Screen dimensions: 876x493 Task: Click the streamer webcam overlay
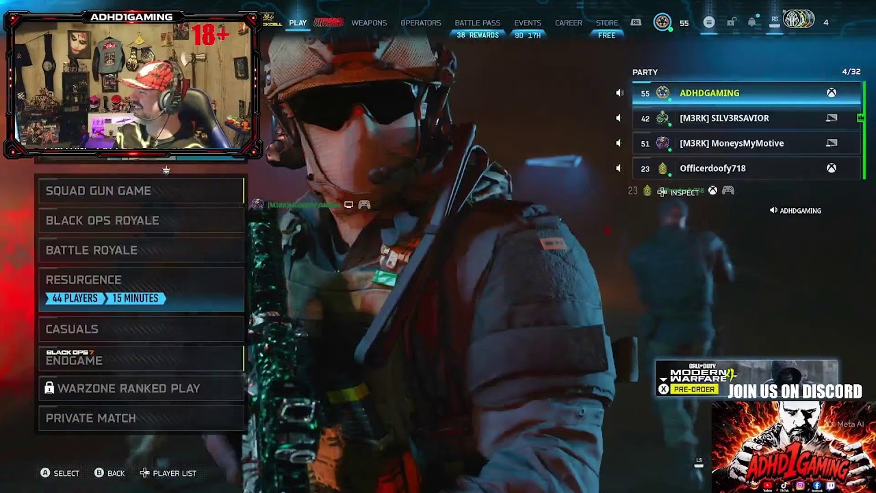(132, 84)
